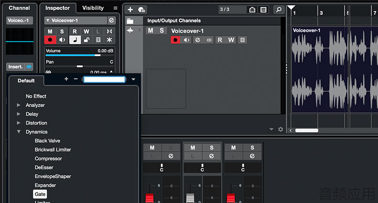378x203 pixels.
Task: Solo the Voiceover-1 track in track list
Action: tap(162, 30)
